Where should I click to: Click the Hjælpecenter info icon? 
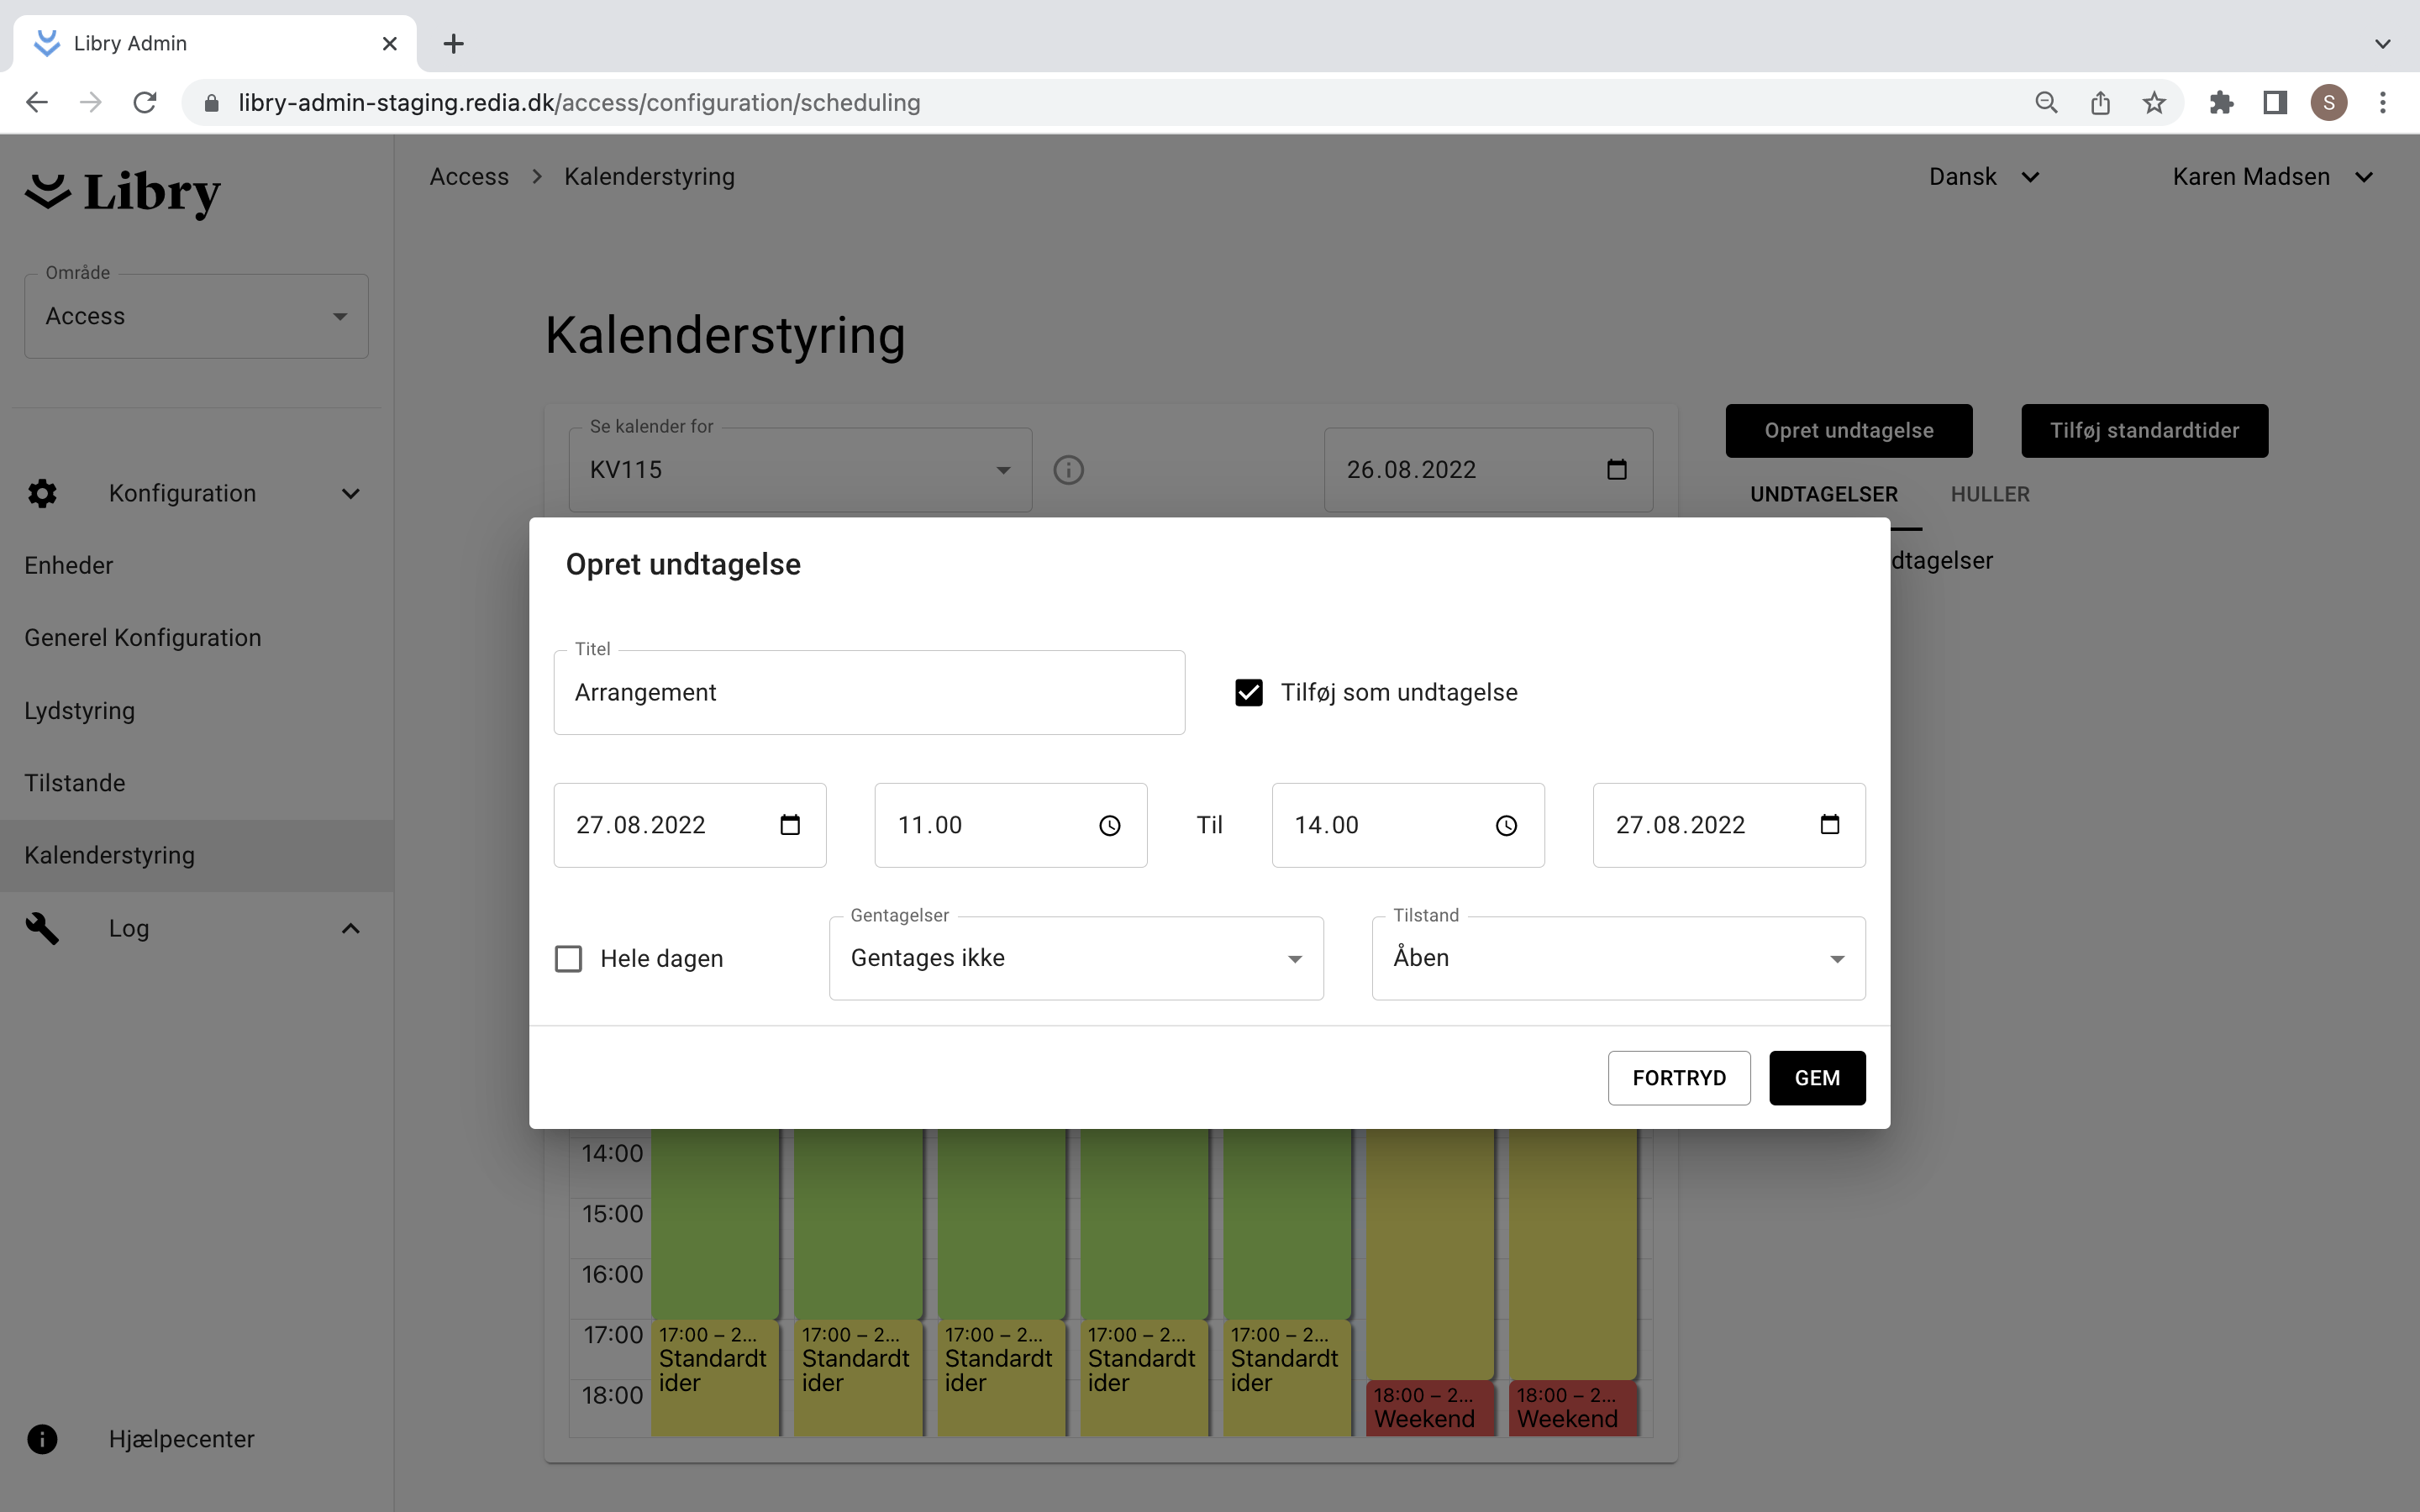(42, 1439)
